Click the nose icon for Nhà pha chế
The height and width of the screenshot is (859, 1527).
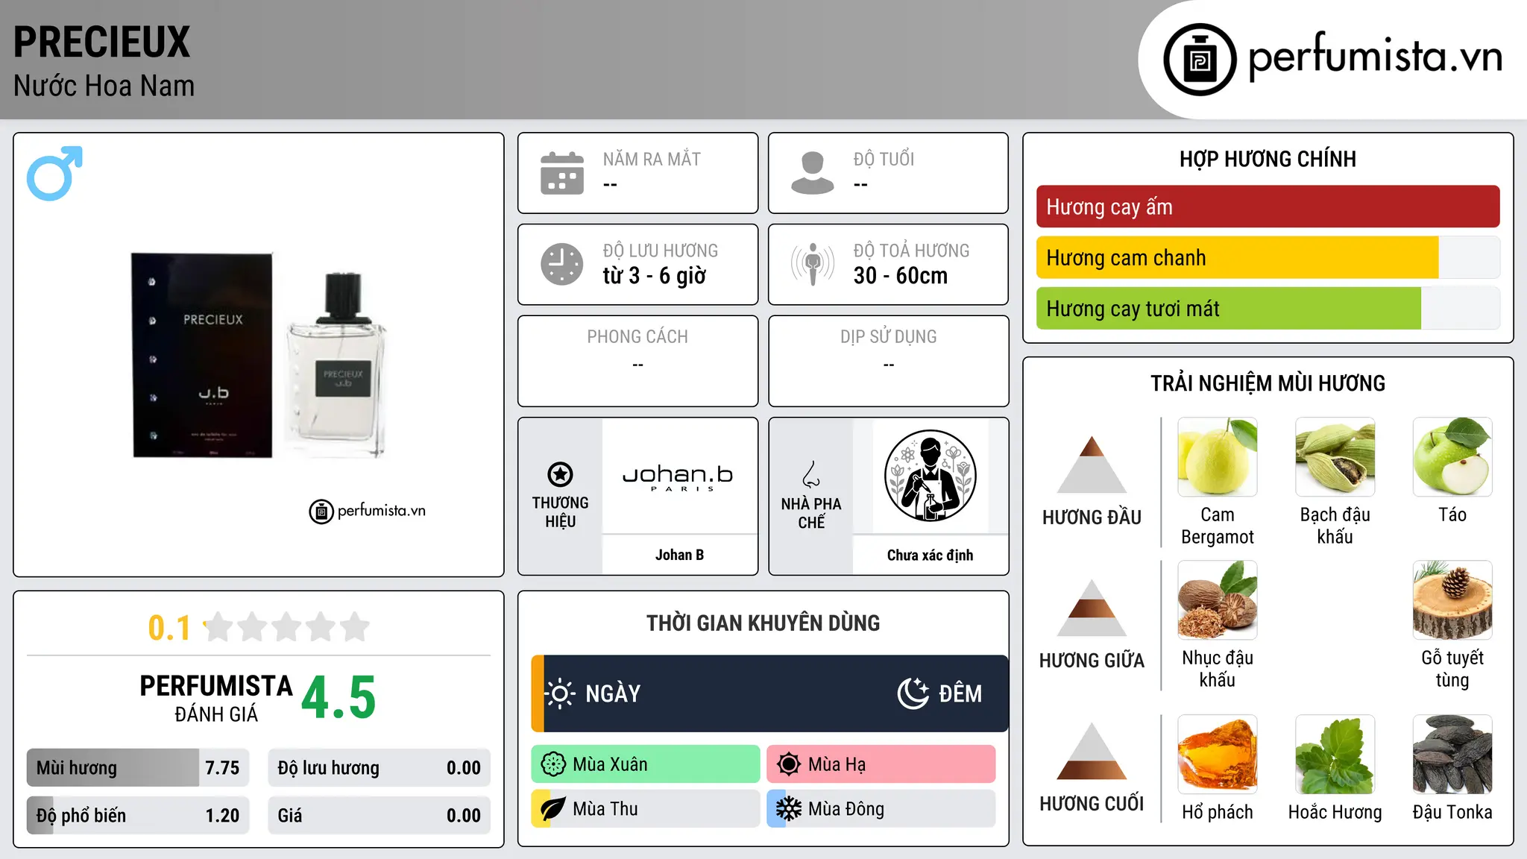tap(811, 474)
